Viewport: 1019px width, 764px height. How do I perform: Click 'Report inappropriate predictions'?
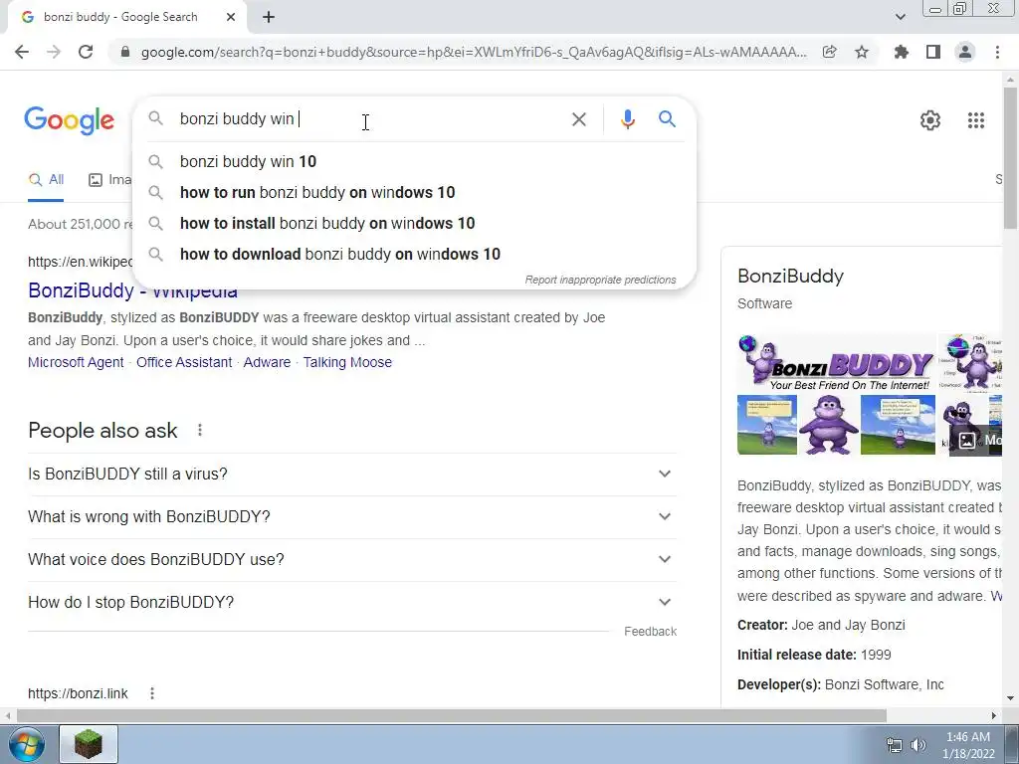pyautogui.click(x=600, y=280)
